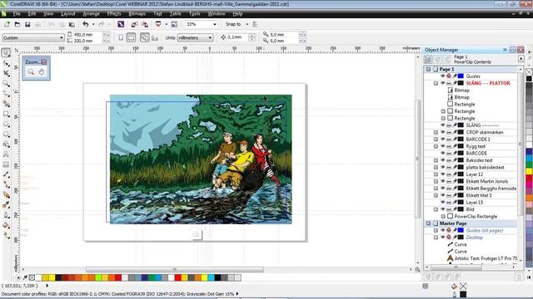Viewport: 533px width, 299px height.
Task: Select the Pick tool in toolbox
Action: pyautogui.click(x=6, y=52)
